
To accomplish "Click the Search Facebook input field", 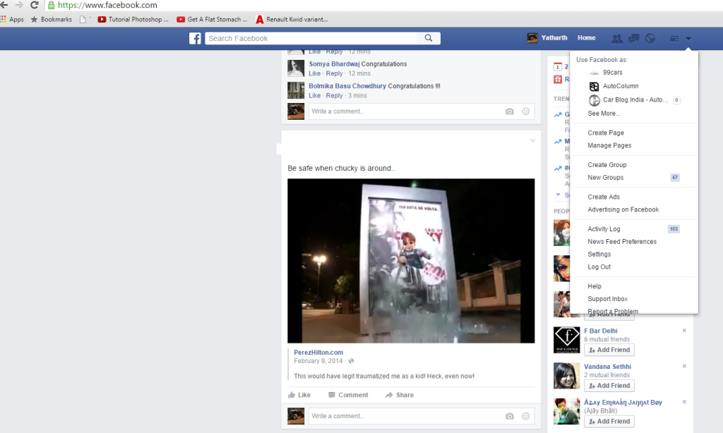I will (x=311, y=38).
